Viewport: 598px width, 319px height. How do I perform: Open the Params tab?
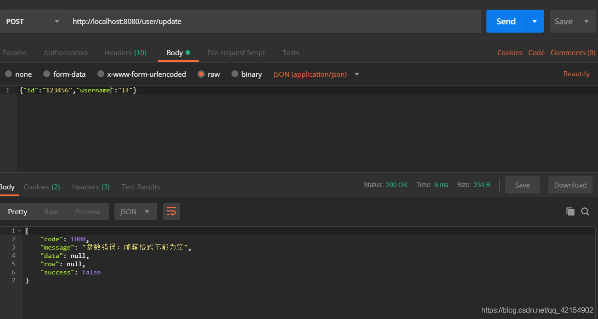(14, 52)
